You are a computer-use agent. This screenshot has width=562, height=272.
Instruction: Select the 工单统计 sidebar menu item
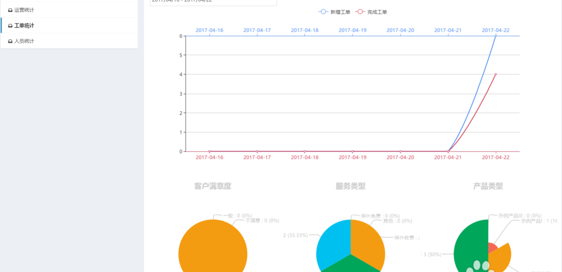click(x=70, y=25)
